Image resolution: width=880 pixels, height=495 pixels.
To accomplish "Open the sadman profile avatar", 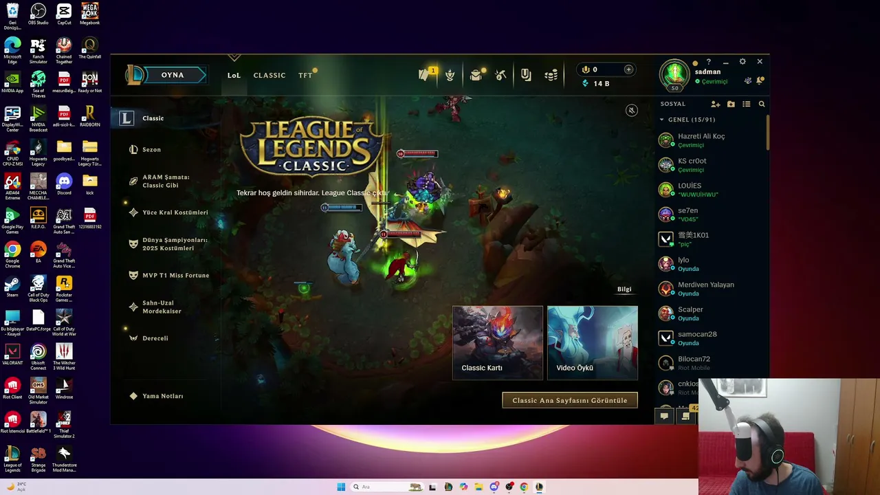I will 675,74.
